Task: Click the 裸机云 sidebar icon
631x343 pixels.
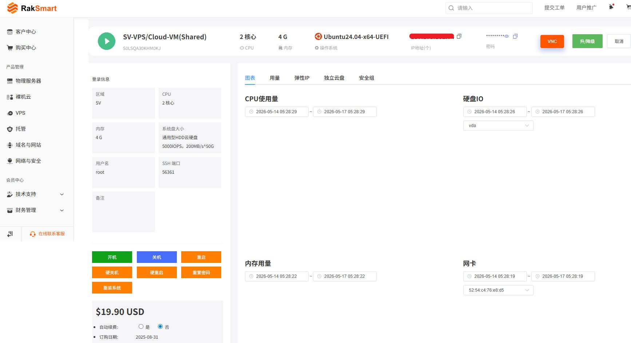Action: pyautogui.click(x=10, y=97)
